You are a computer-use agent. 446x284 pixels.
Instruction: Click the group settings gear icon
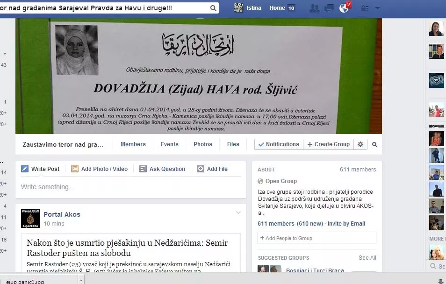[x=360, y=144]
